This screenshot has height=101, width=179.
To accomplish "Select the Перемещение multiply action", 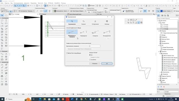I will 72,22.
